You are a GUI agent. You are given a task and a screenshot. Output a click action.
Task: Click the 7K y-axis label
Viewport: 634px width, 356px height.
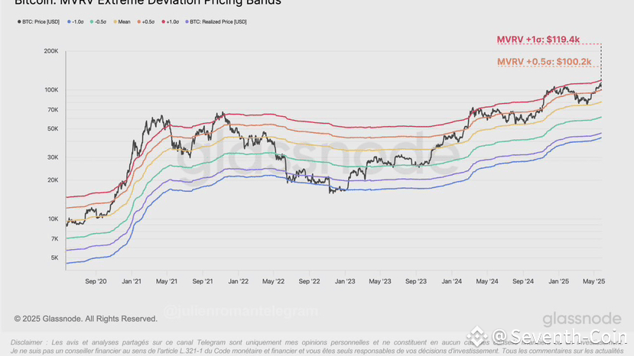point(54,239)
